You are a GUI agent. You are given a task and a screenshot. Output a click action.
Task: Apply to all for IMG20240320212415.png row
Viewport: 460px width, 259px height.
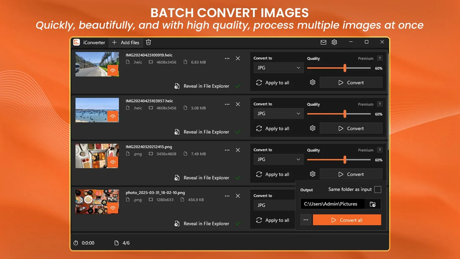tap(273, 175)
